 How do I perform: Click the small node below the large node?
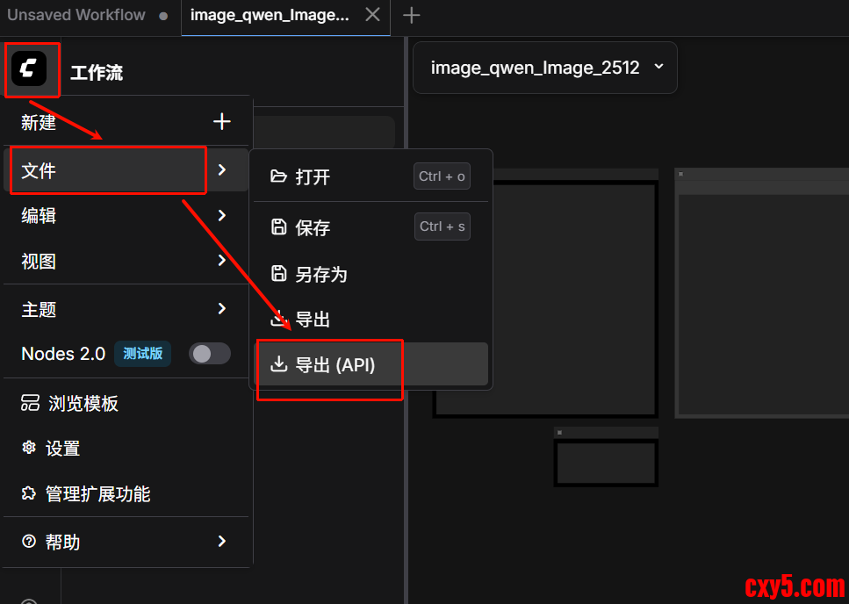[x=606, y=457]
